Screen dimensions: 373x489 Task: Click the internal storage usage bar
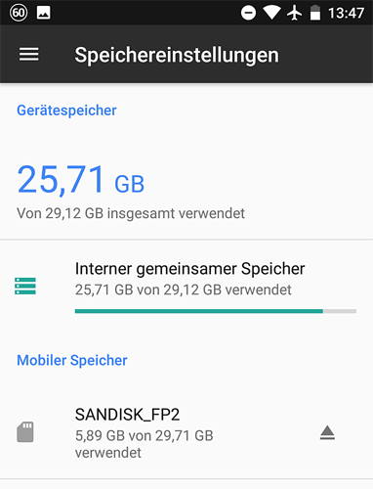tap(216, 311)
